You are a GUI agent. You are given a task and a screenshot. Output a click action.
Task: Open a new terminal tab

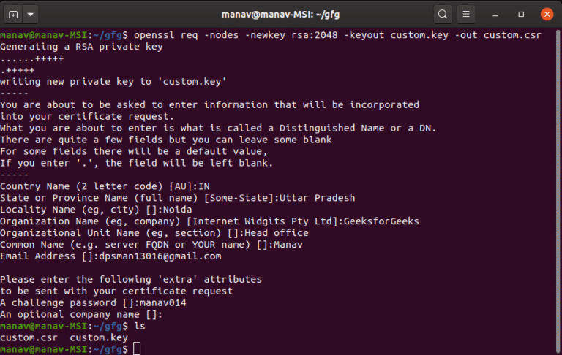(x=14, y=14)
